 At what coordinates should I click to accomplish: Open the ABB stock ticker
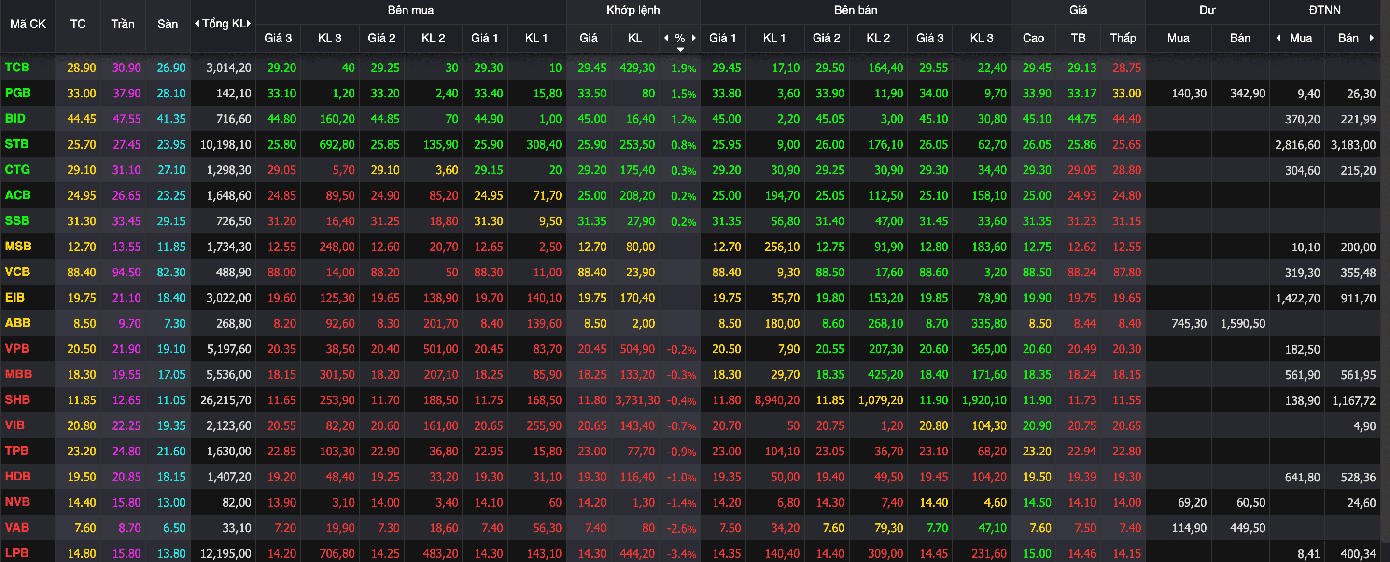pyautogui.click(x=18, y=323)
